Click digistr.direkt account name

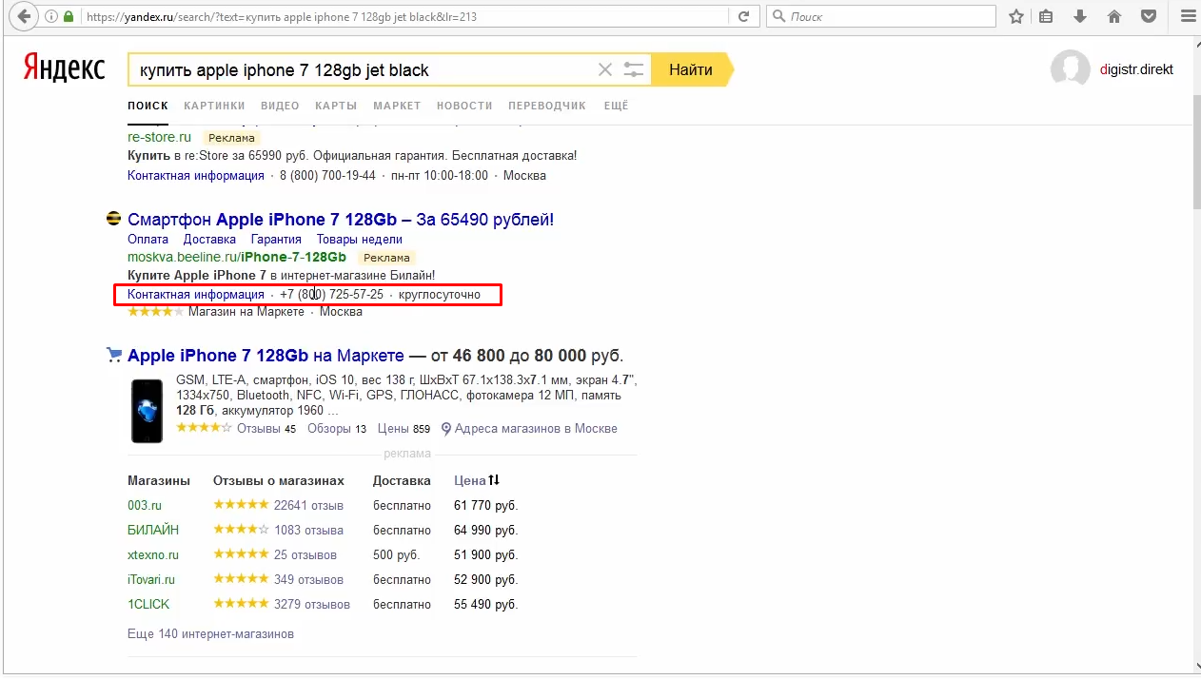tap(1136, 69)
